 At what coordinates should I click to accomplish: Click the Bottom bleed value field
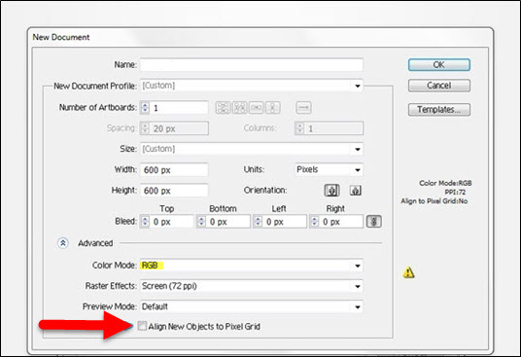click(228, 222)
